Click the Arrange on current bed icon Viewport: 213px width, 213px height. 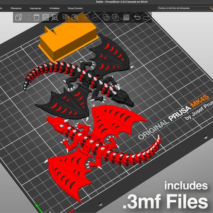54,17
